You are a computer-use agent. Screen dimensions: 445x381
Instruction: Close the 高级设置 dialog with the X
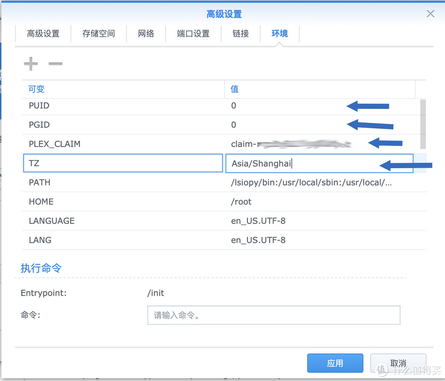430,14
